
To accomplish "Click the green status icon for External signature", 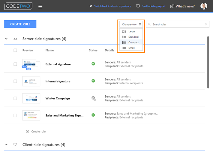I will (93, 64).
